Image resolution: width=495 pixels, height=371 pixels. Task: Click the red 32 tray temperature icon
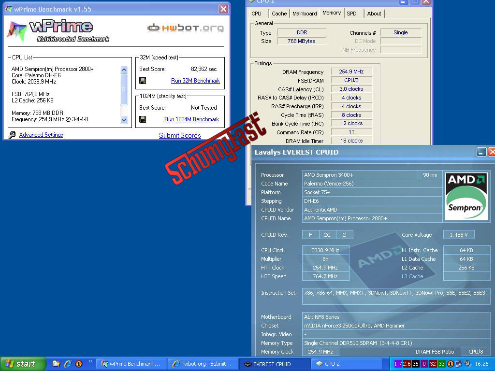pyautogui.click(x=433, y=364)
